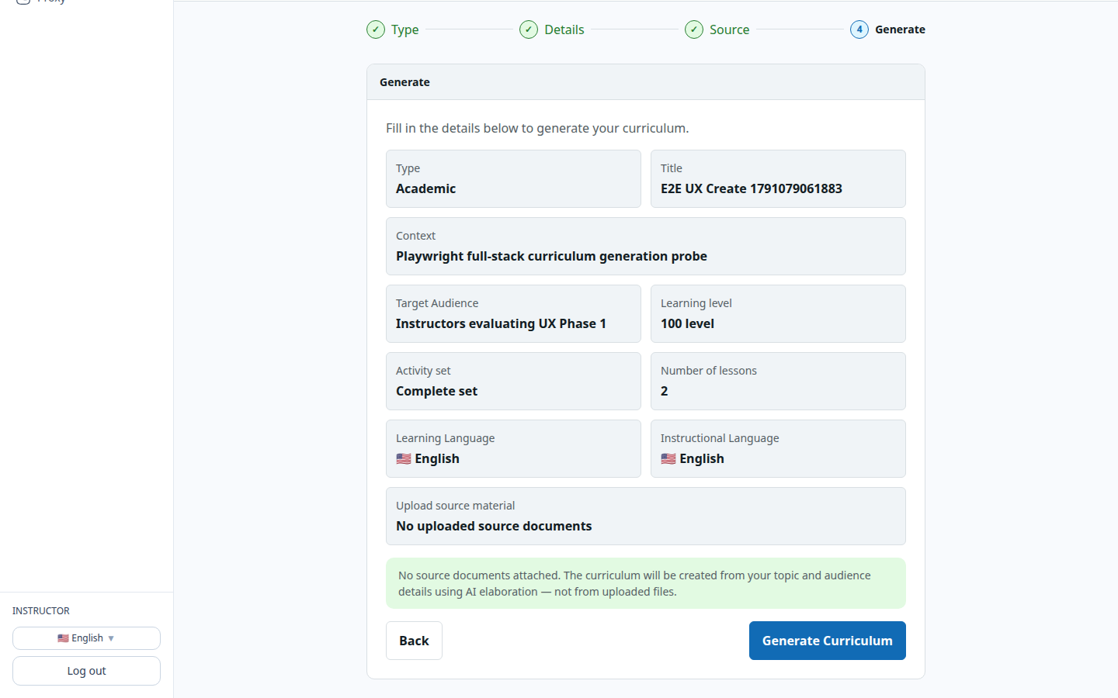Click the context "Playwright full-stack curriculum generation probe"
This screenshot has width=1118, height=698.
tap(551, 256)
